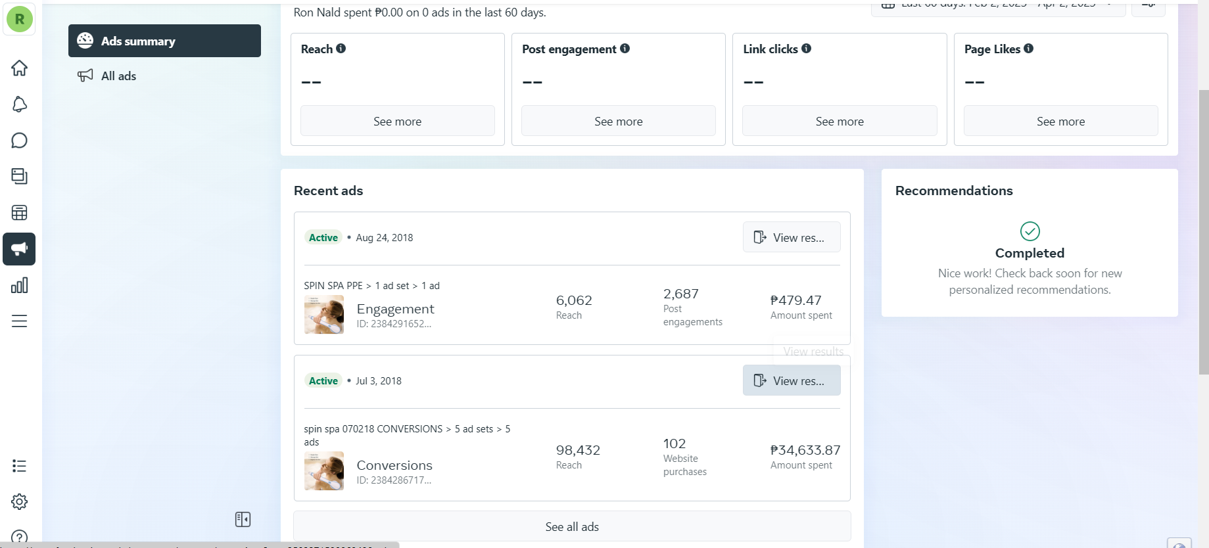Image resolution: width=1209 pixels, height=548 pixels.
Task: Collapse the side navigation panel
Action: 243,520
